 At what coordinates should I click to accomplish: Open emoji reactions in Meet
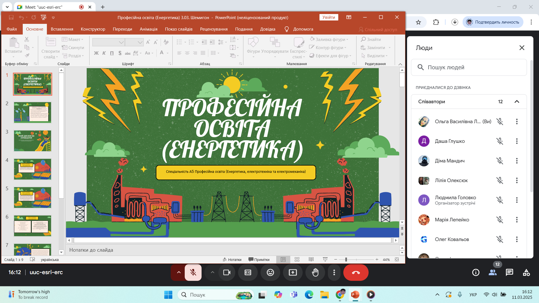270,272
